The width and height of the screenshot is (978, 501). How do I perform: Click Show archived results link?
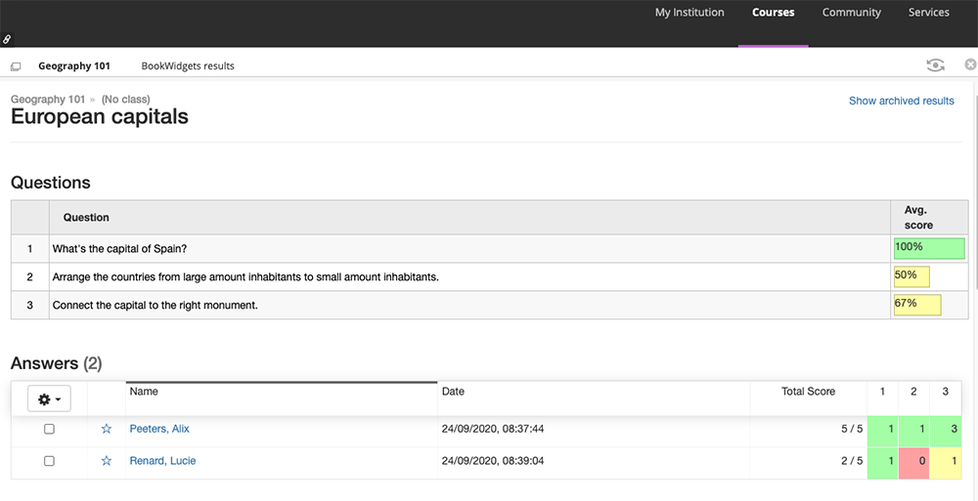(901, 101)
